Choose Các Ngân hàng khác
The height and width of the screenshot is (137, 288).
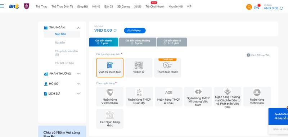point(110,119)
